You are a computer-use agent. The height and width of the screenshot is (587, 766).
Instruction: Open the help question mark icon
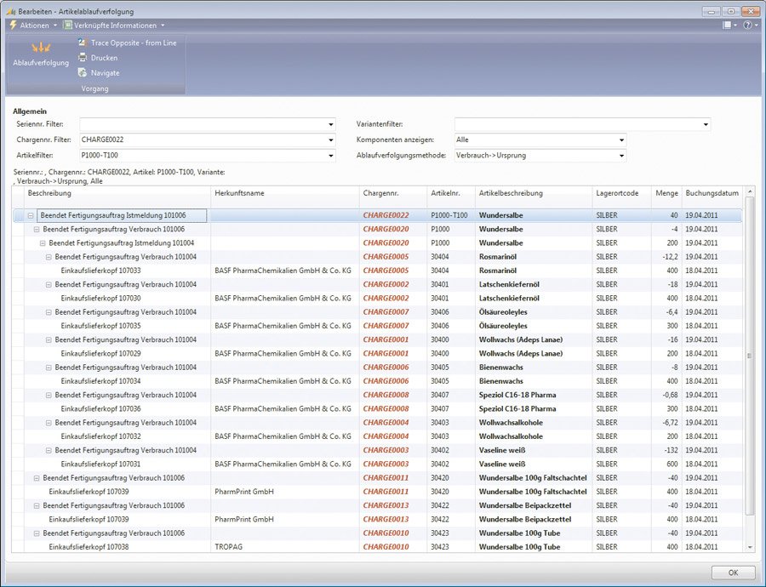[746, 26]
